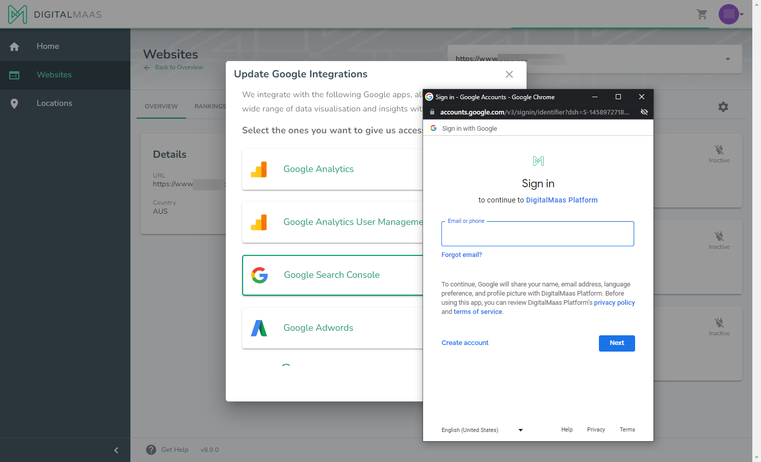Minimize the Google sign-in popup window

tap(594, 97)
